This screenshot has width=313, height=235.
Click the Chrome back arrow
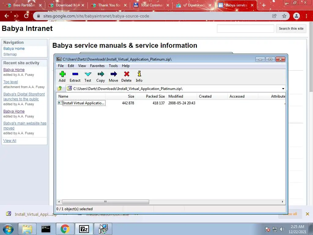7,16
